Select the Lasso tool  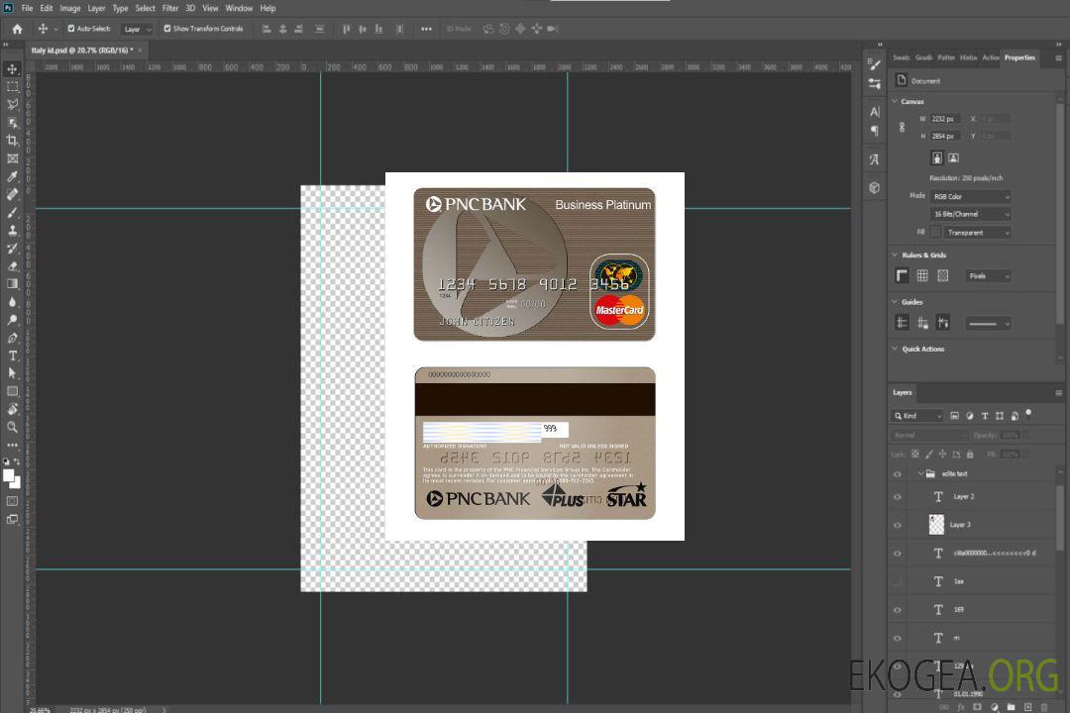(12, 104)
